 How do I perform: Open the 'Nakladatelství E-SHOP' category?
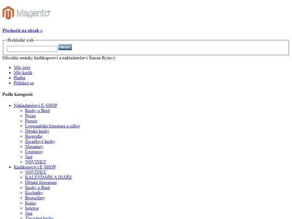35,106
